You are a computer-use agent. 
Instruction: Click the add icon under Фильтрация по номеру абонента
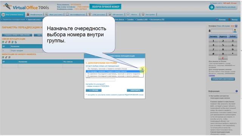[x=3, y=57]
